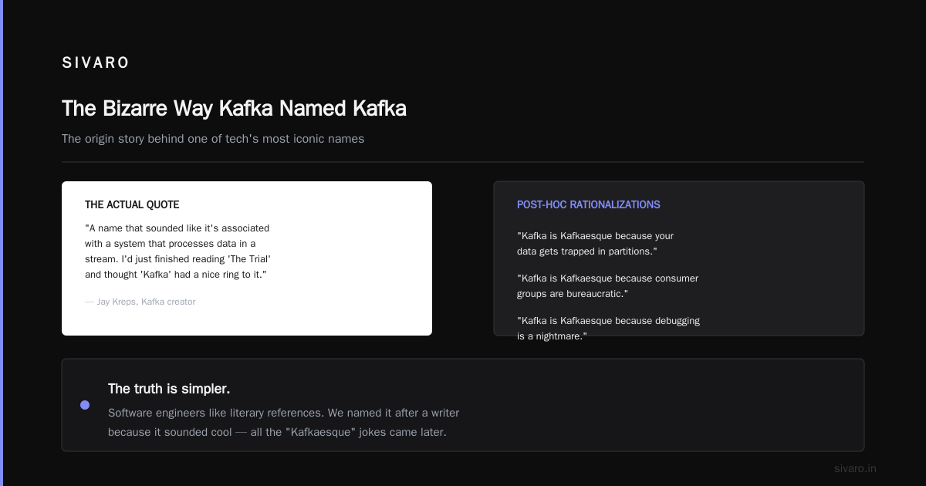Open the sivaro.in footer link

click(855, 468)
